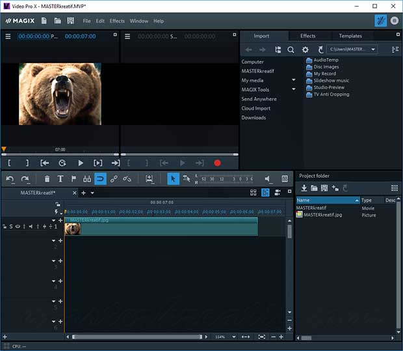Set the range start bracket in program monitor
The image size is (403, 351).
(10, 163)
